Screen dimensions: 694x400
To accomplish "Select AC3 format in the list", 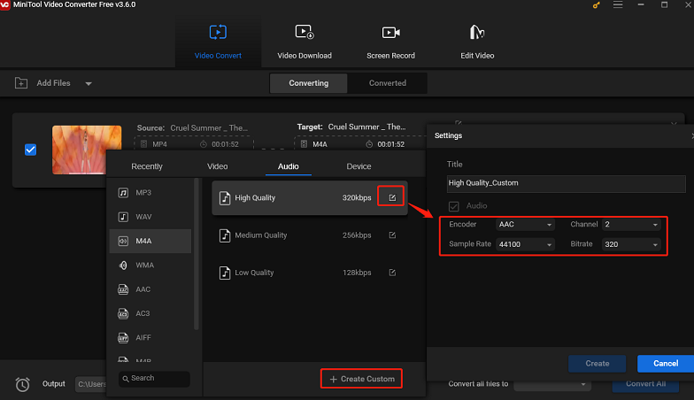I will (x=150, y=313).
